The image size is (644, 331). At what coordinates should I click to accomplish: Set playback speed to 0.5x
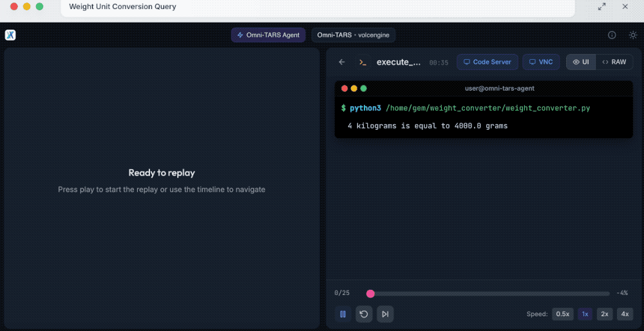[x=563, y=314]
